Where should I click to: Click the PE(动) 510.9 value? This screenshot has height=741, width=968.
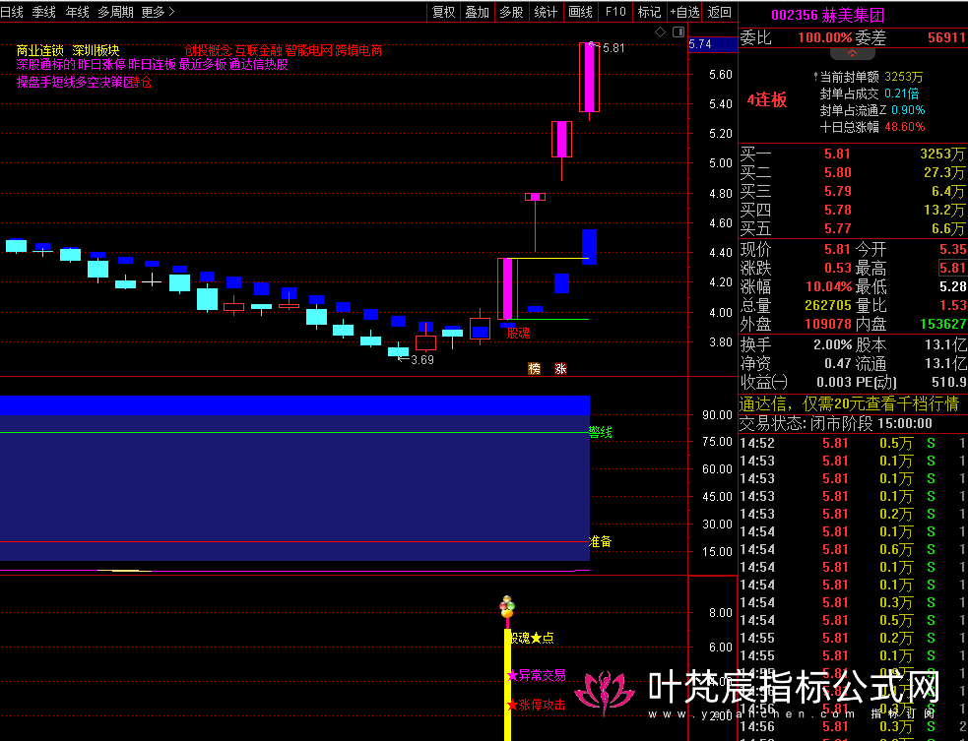[949, 383]
